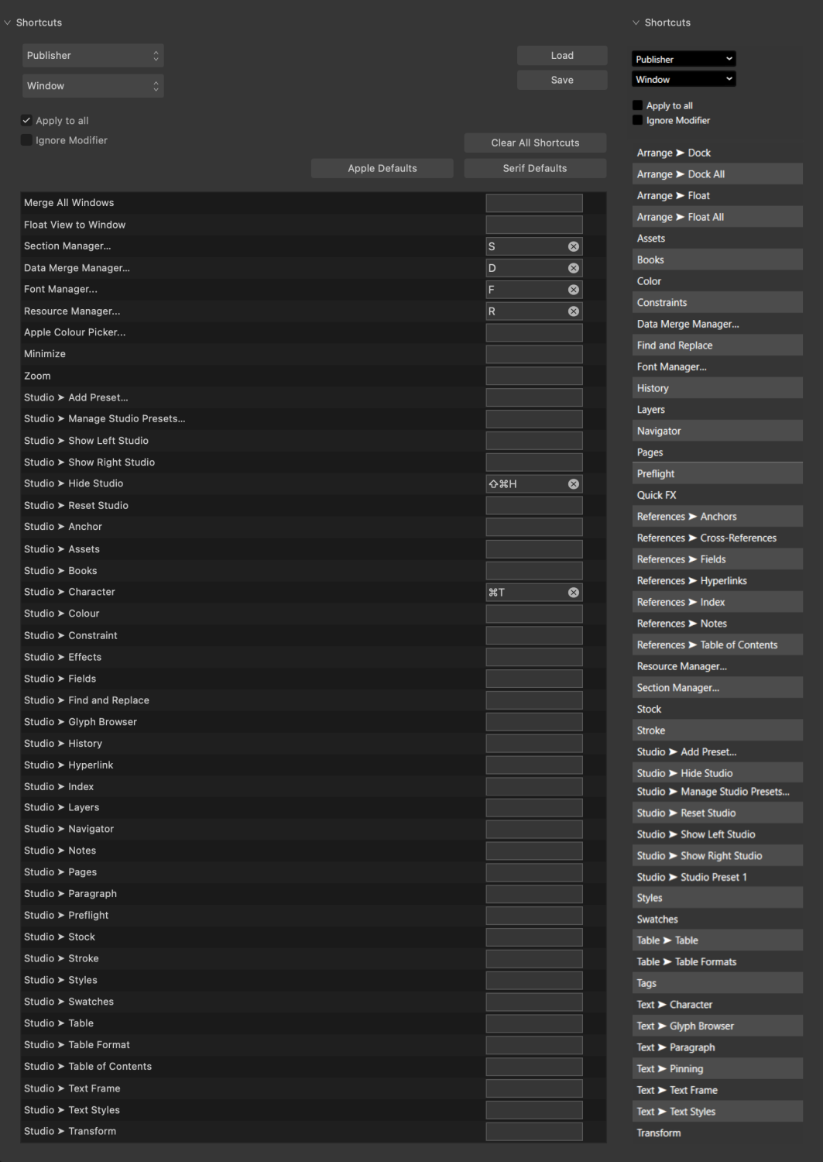Collapse the left Shortcuts section
The width and height of the screenshot is (823, 1162).
8,22
